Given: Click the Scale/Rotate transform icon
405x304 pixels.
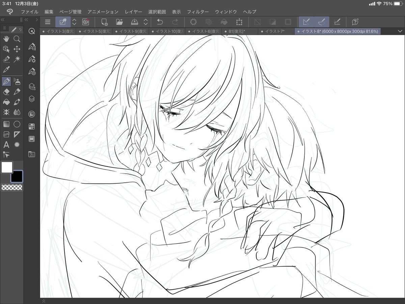Looking at the screenshot, I should click(x=239, y=22).
